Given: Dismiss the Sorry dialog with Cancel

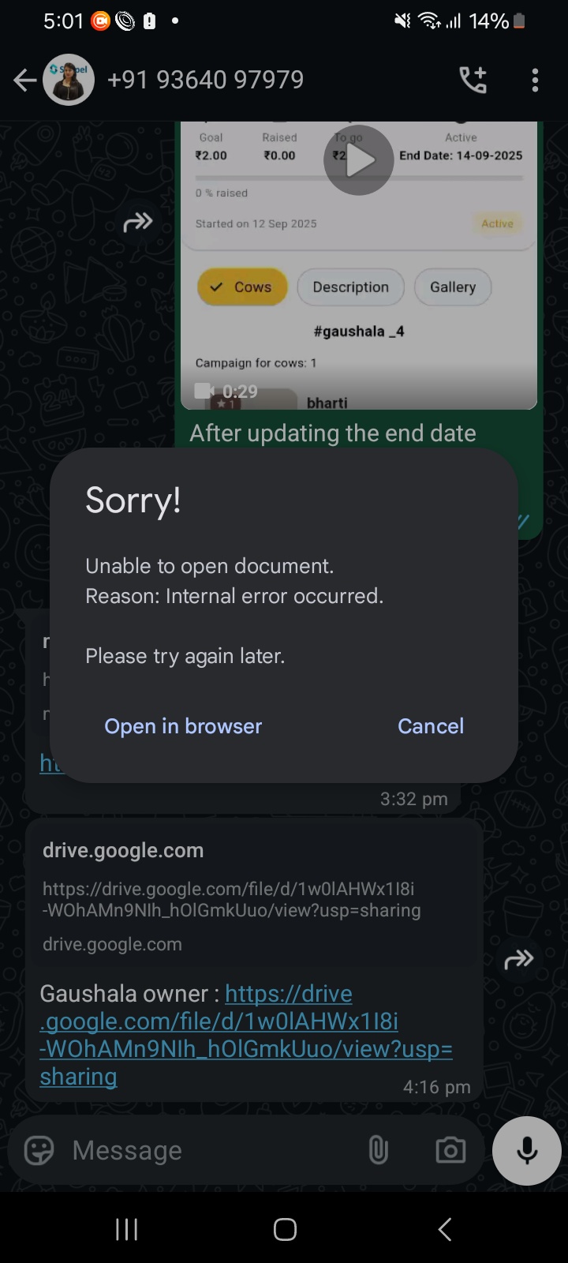Looking at the screenshot, I should click(x=431, y=726).
